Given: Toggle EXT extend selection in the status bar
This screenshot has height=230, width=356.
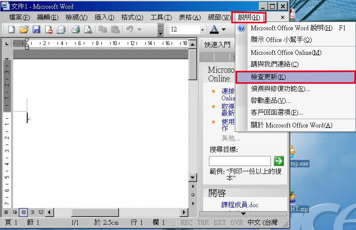Looking at the screenshot, I should 219,223.
